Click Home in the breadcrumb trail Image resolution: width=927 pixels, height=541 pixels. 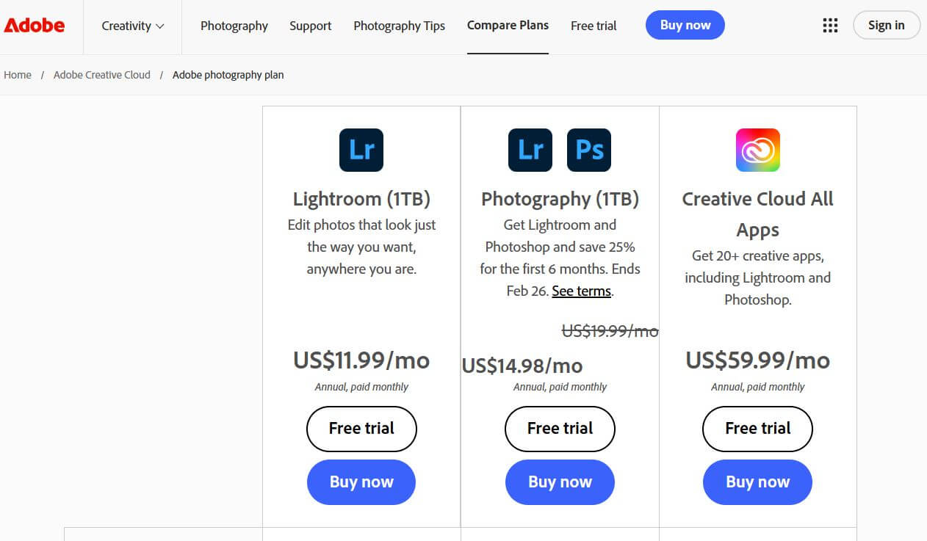point(18,74)
